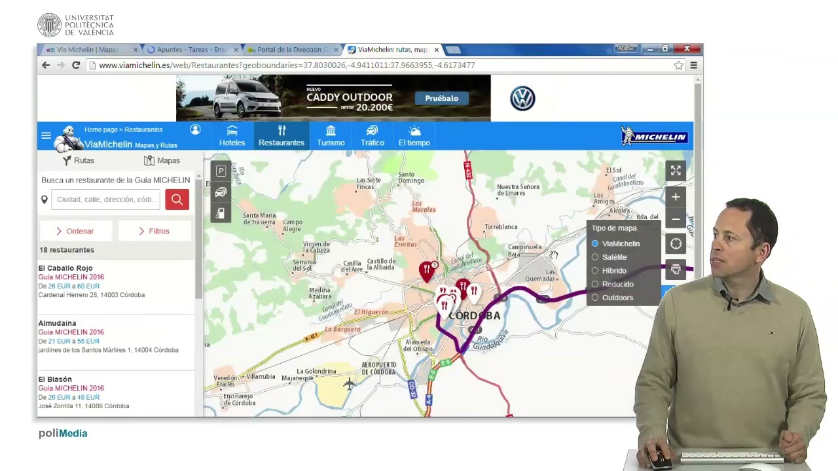Click the red restaurant search button
Image resolution: width=838 pixels, height=471 pixels.
[x=177, y=200]
